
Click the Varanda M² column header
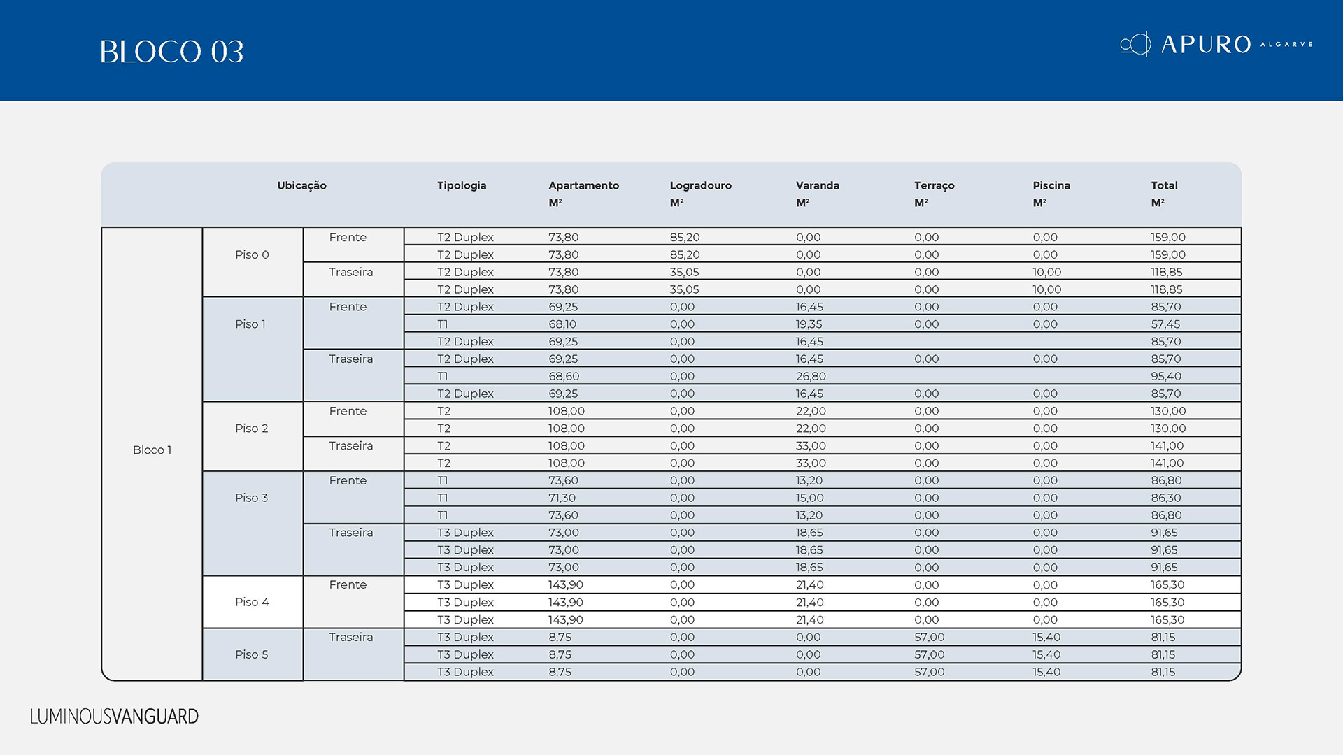[x=817, y=193]
